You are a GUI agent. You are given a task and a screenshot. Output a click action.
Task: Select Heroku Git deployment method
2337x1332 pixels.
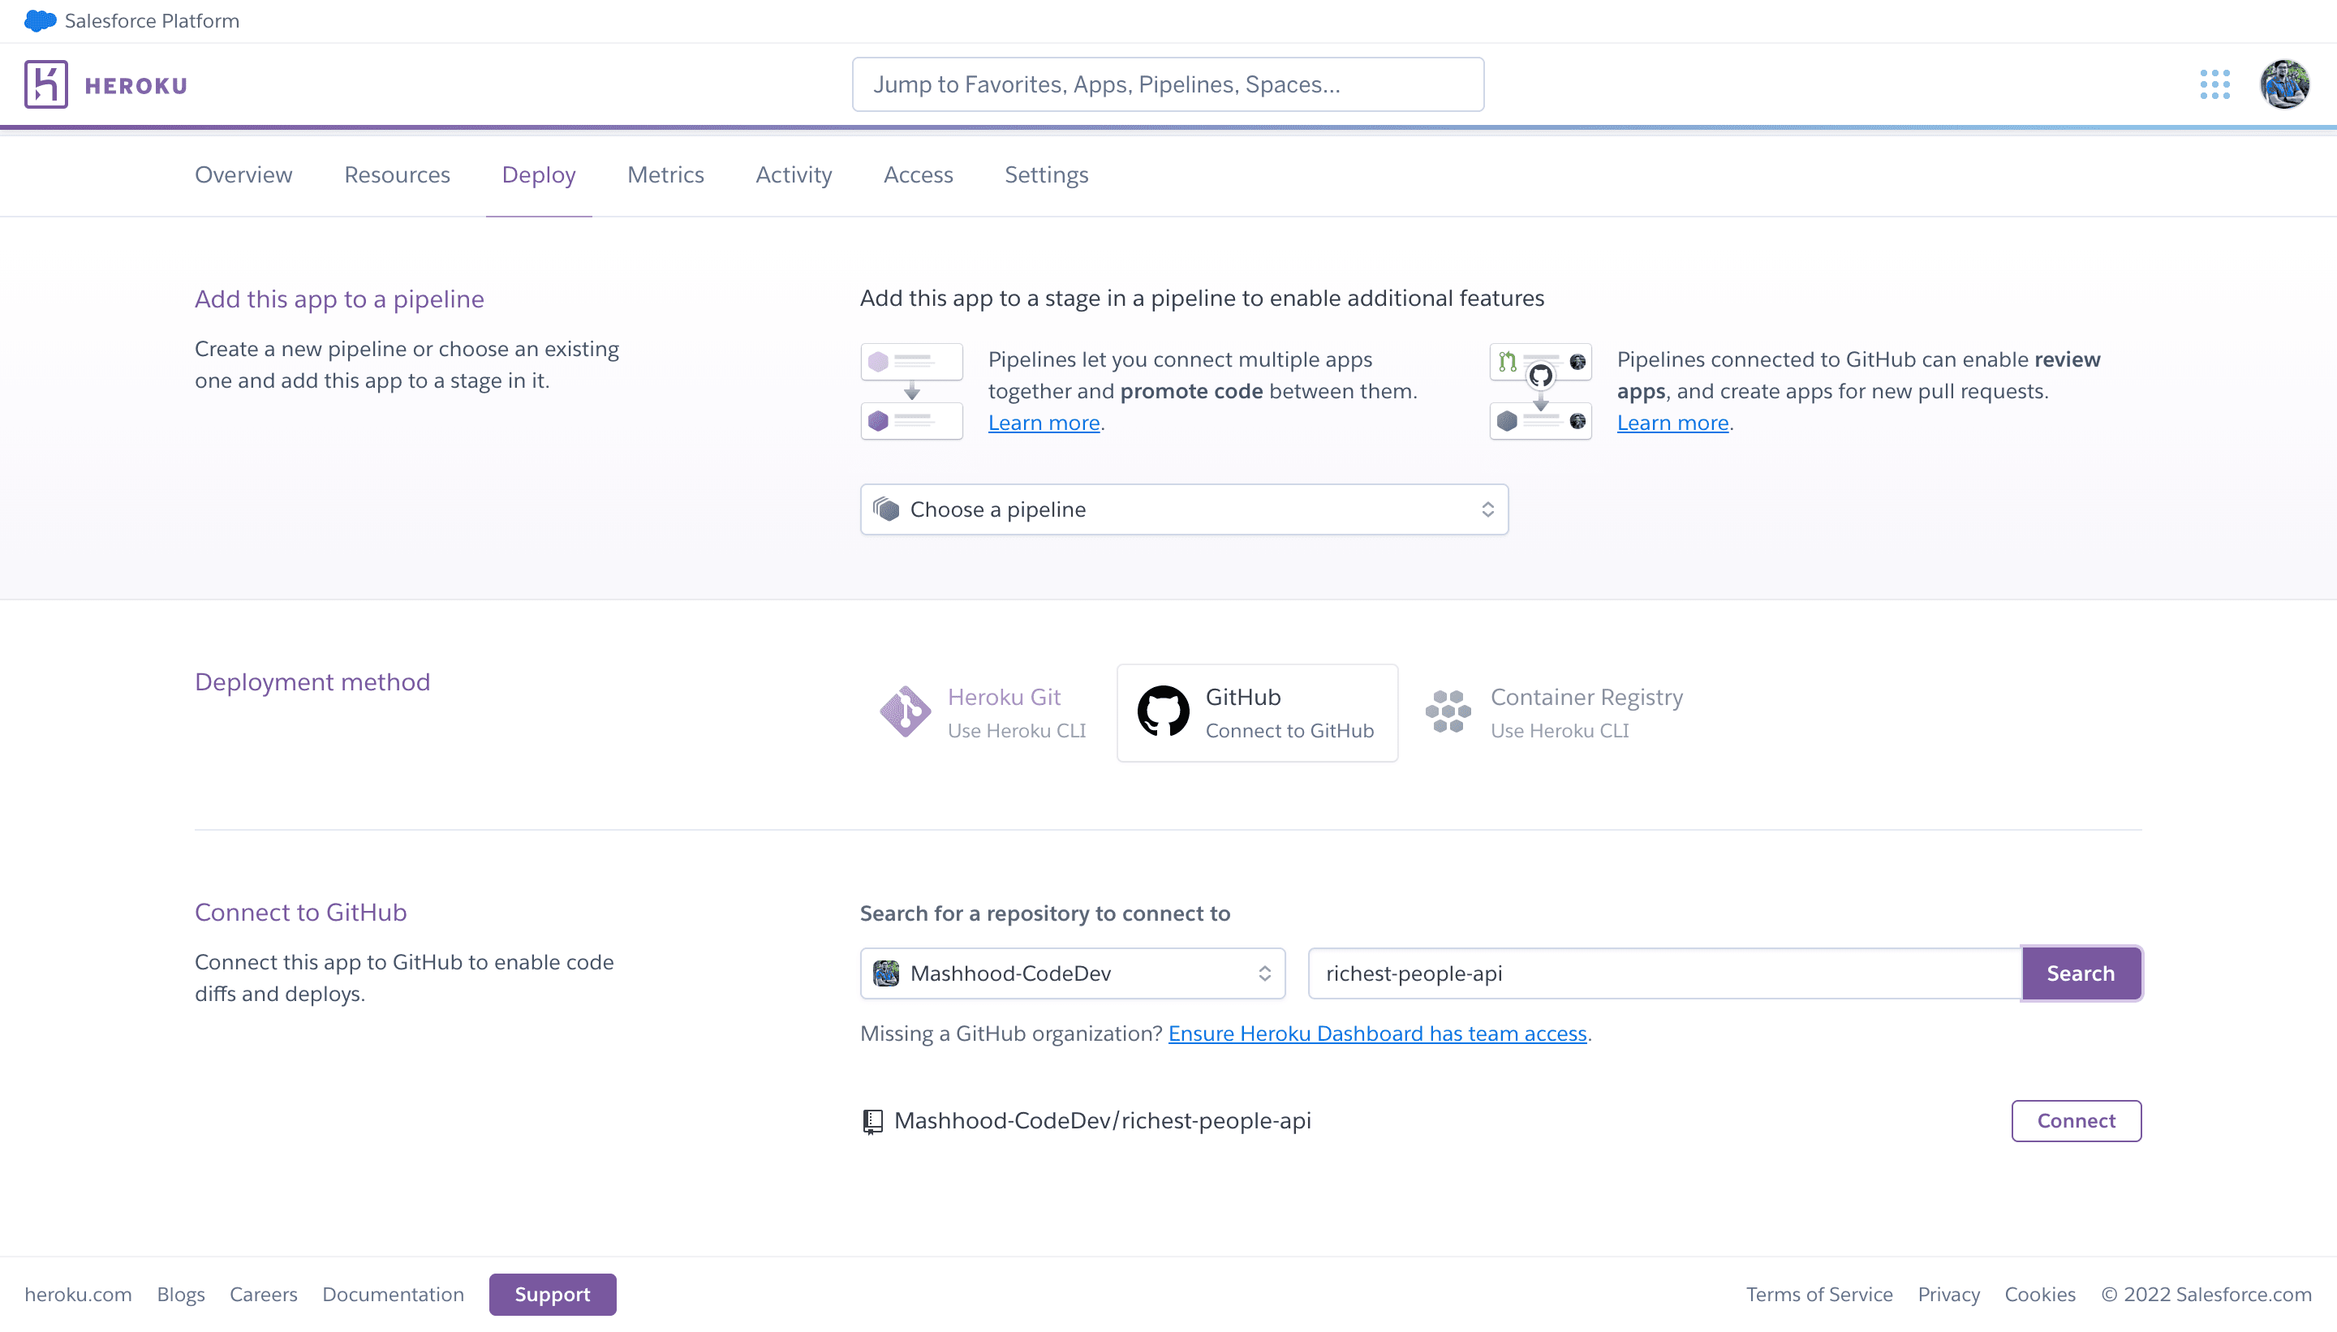coord(983,713)
